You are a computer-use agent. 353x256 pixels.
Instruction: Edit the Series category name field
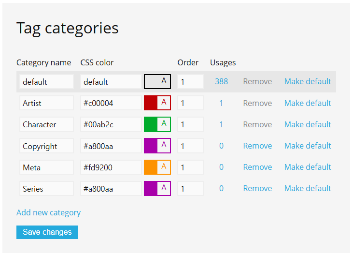coord(46,189)
